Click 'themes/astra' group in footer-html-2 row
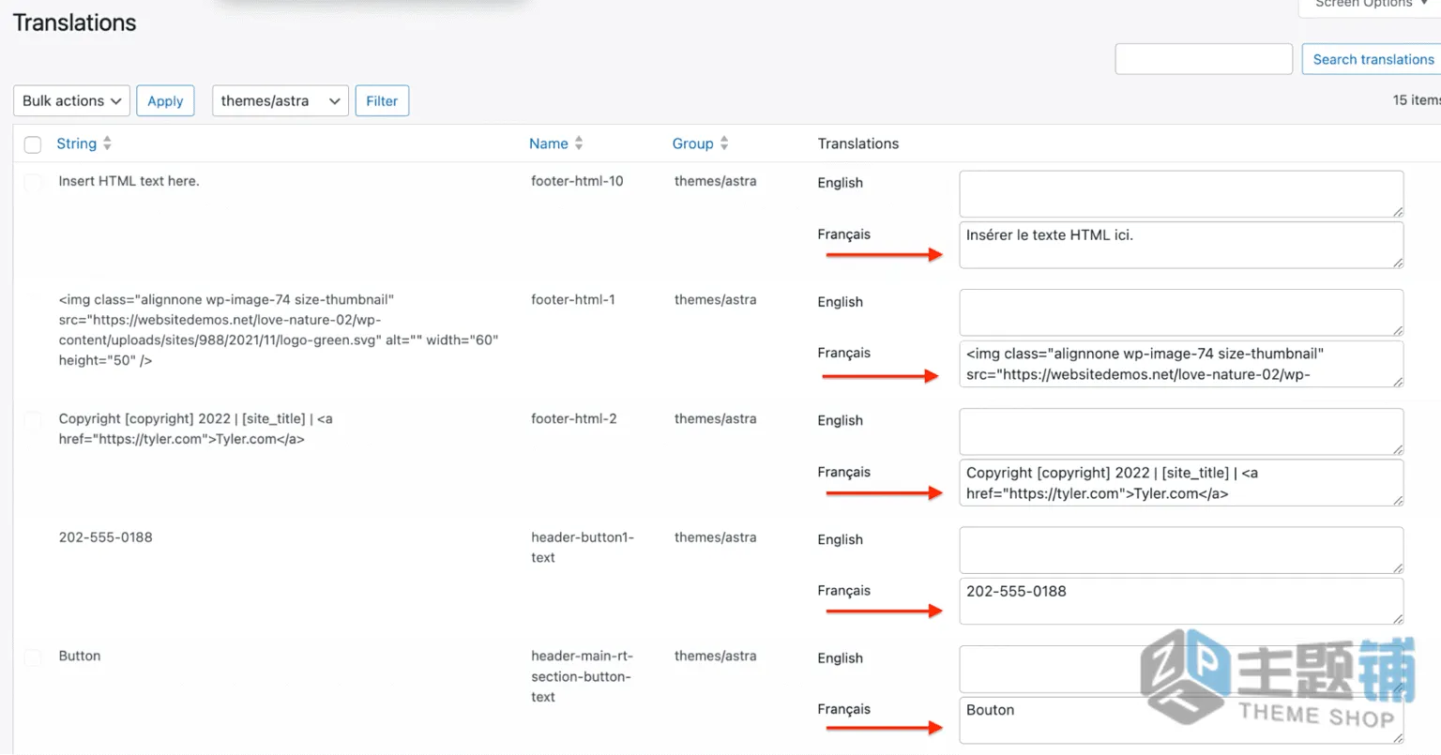 [x=715, y=419]
